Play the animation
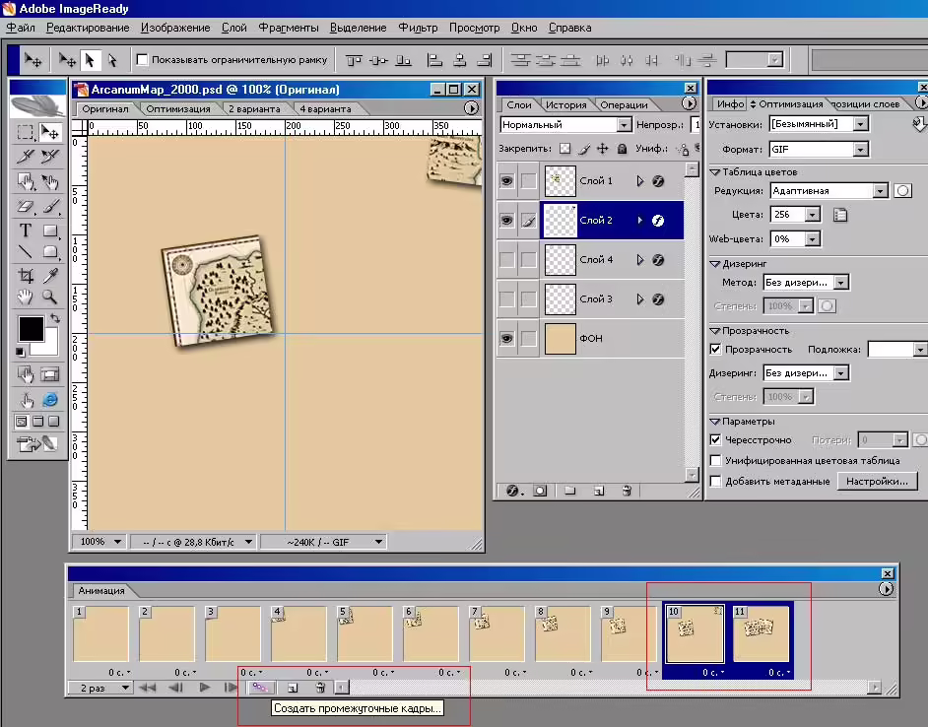This screenshot has width=928, height=727. pyautogui.click(x=204, y=688)
